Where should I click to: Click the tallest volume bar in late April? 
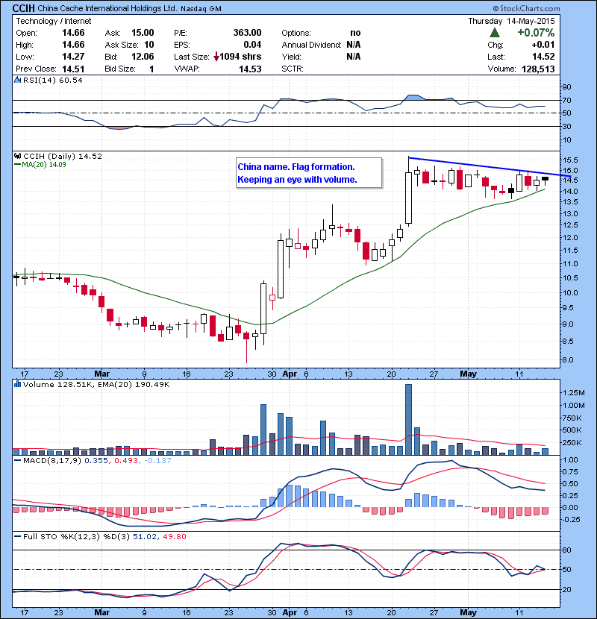click(x=408, y=418)
